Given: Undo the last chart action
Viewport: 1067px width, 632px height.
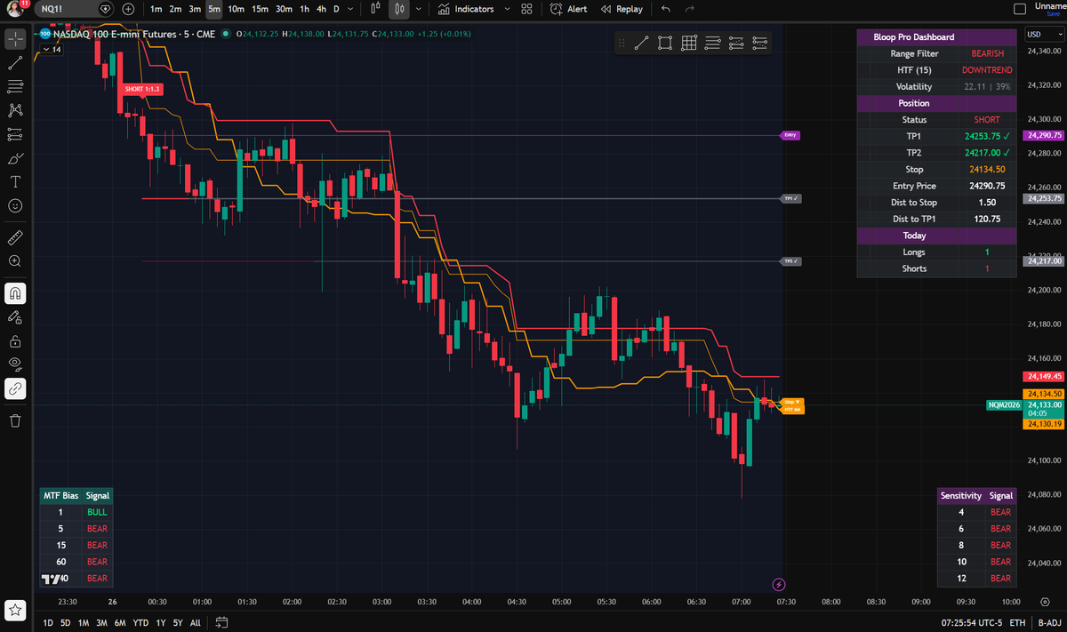Looking at the screenshot, I should pyautogui.click(x=667, y=9).
